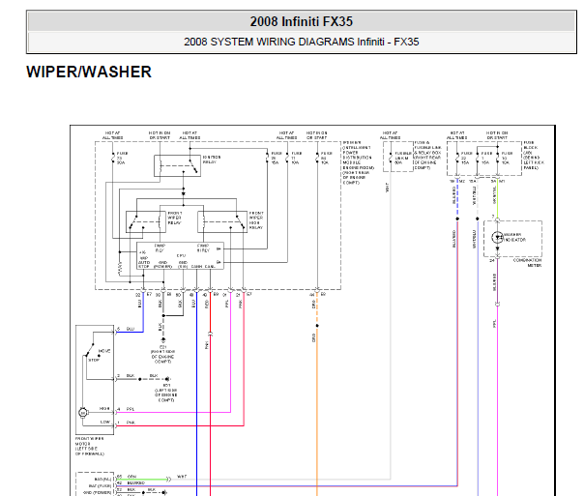584x496 pixels.
Task: Click the "GRN" wire label at pin 65
Action: 131,477
